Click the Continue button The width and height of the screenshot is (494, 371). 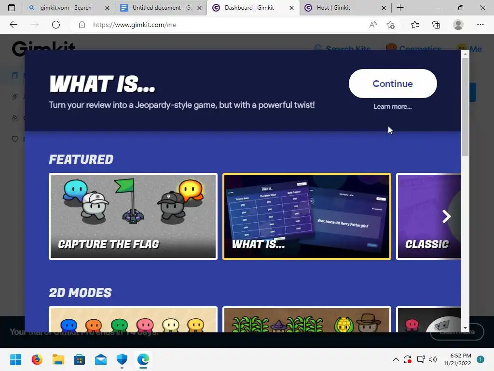(x=393, y=84)
